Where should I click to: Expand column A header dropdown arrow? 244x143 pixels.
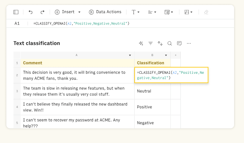coord(130,55)
